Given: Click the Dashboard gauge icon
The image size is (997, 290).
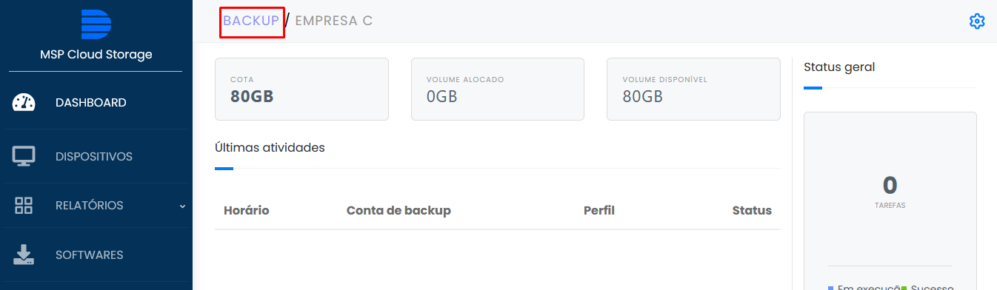Looking at the screenshot, I should coord(24,103).
